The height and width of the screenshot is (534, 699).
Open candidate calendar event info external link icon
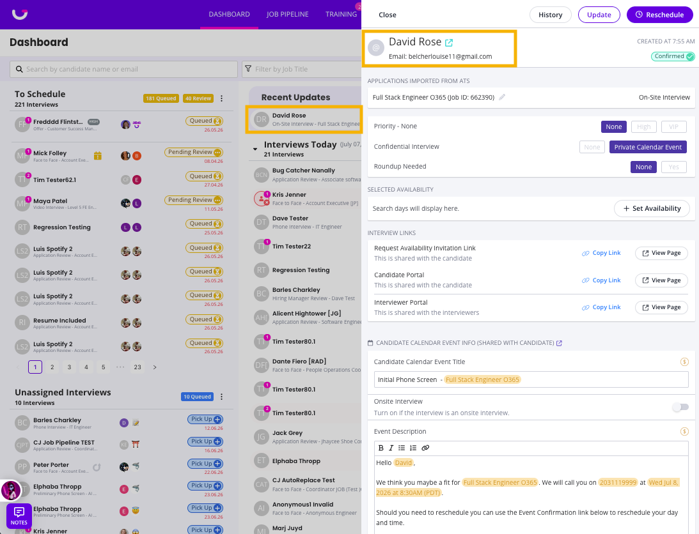coord(559,343)
